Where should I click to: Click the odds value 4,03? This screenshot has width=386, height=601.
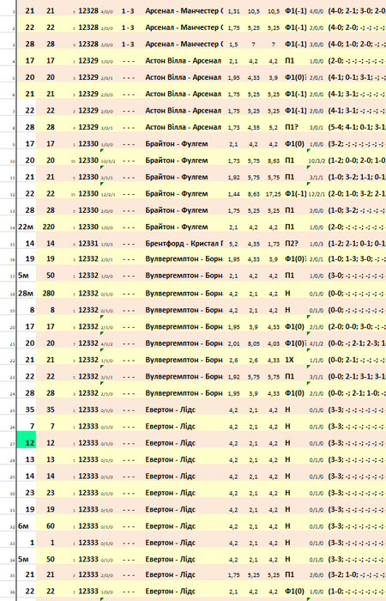(x=273, y=343)
